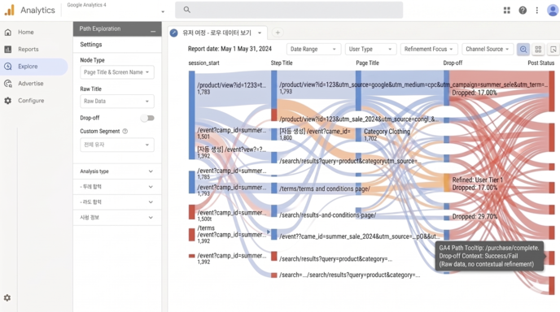Add a new exploration tab
The image size is (560, 312).
tap(278, 32)
